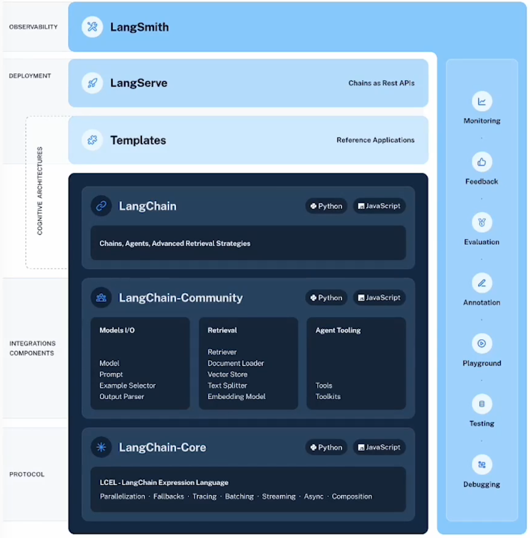The width and height of the screenshot is (530, 538).
Task: Click the 'Feedback' label
Action: tap(481, 182)
